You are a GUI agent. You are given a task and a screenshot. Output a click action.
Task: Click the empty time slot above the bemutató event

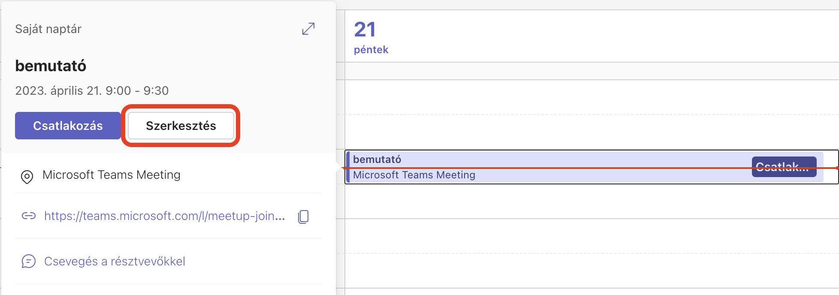click(x=592, y=132)
